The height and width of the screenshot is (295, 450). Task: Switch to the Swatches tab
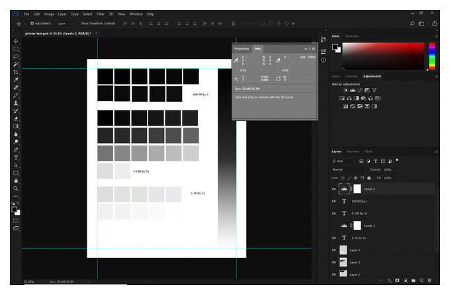[351, 36]
